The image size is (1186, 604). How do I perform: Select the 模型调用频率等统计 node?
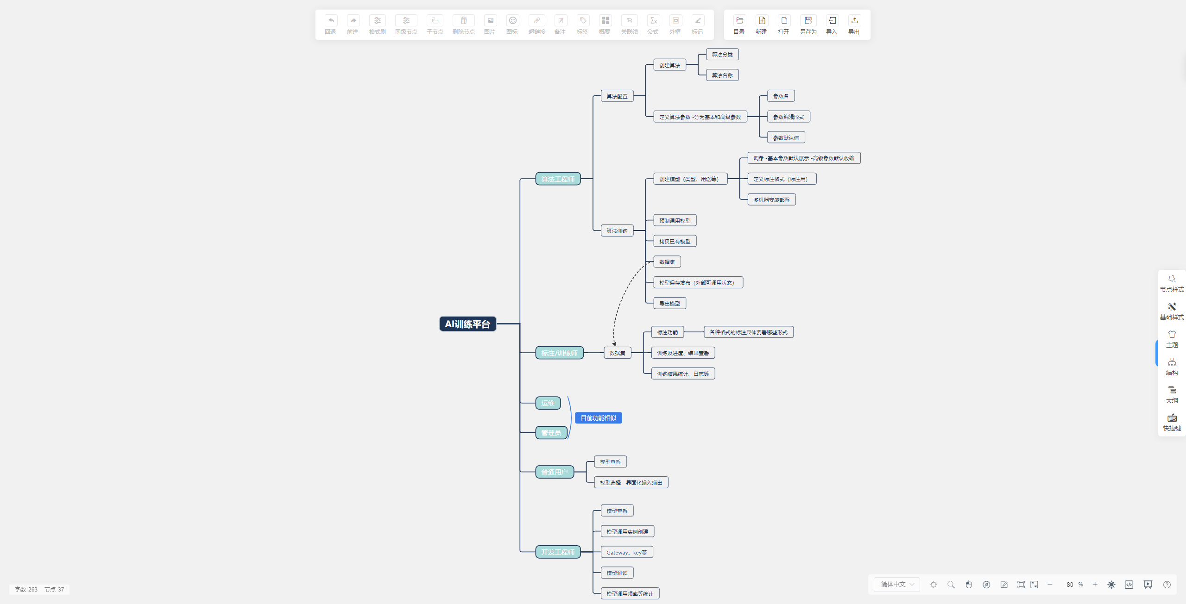click(x=630, y=593)
